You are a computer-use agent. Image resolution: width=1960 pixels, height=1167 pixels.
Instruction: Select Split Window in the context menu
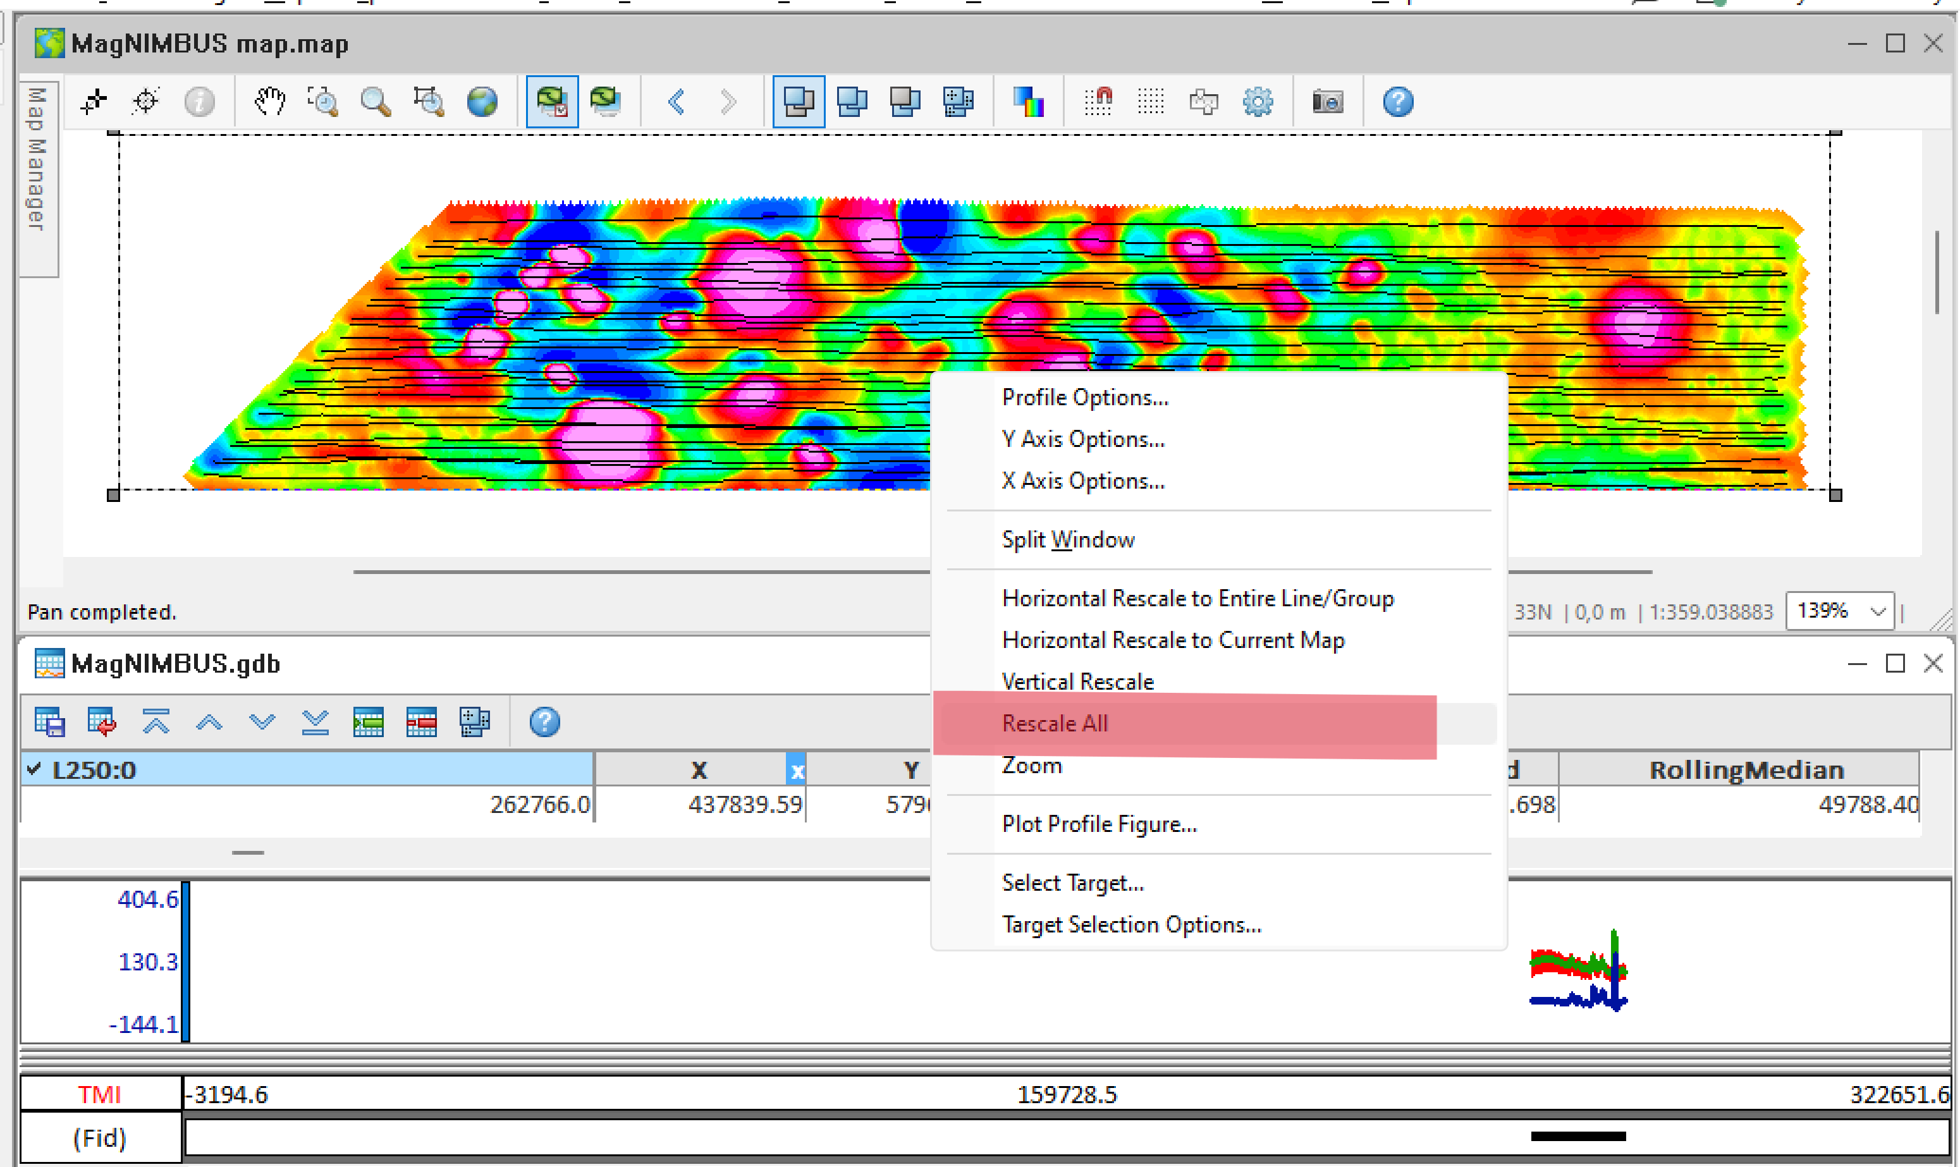point(1067,539)
